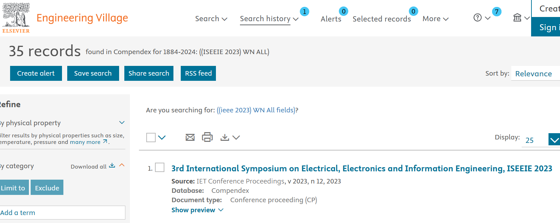Screen dimensions: 560x223
Task: Click the Create alert button
Action: click(36, 73)
